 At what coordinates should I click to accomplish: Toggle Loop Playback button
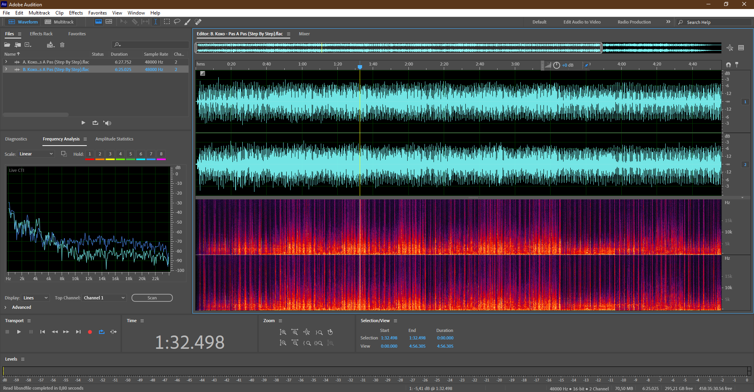tap(102, 332)
